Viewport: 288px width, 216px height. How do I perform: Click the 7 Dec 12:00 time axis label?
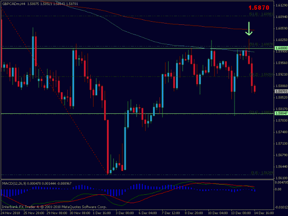click(170, 213)
